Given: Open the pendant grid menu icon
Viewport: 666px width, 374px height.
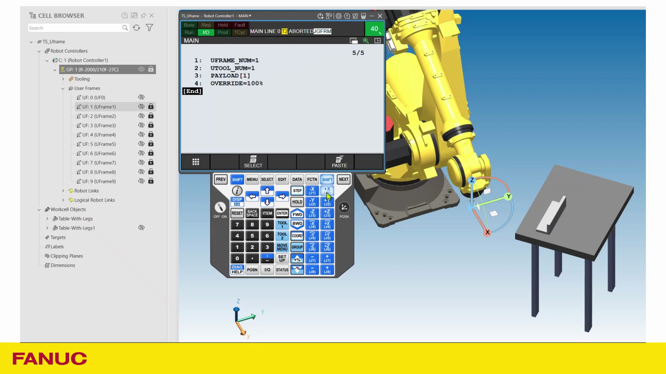Looking at the screenshot, I should [196, 162].
